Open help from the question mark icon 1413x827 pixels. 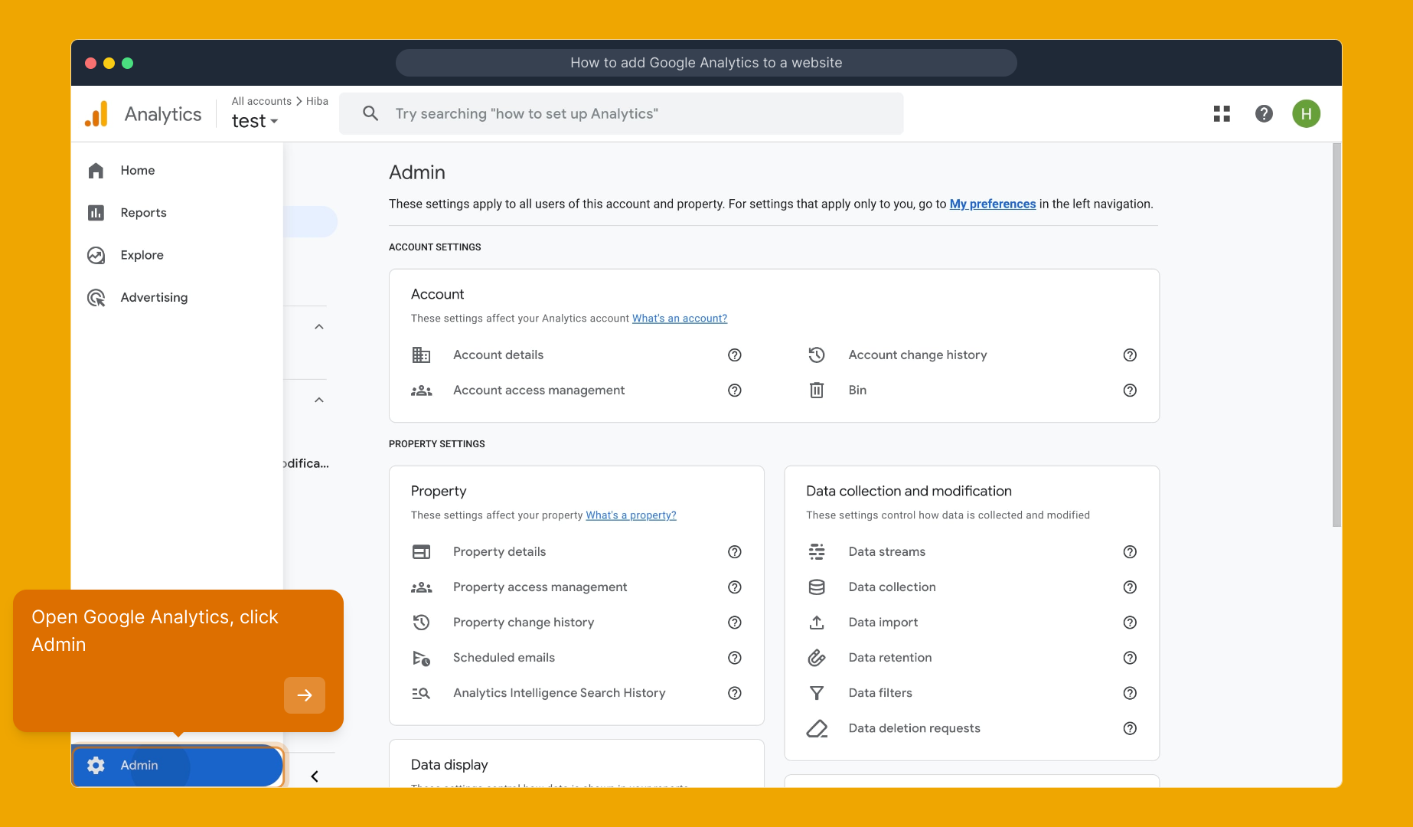(x=1264, y=113)
